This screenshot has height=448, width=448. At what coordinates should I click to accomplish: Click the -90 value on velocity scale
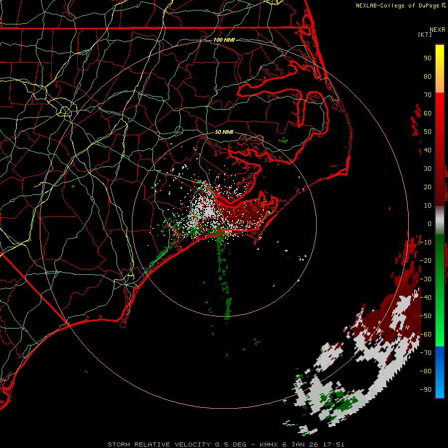426,390
